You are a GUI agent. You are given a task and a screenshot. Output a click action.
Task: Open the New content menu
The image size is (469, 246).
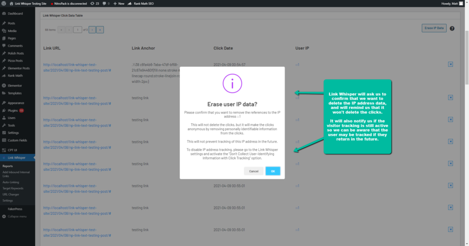click(x=119, y=4)
